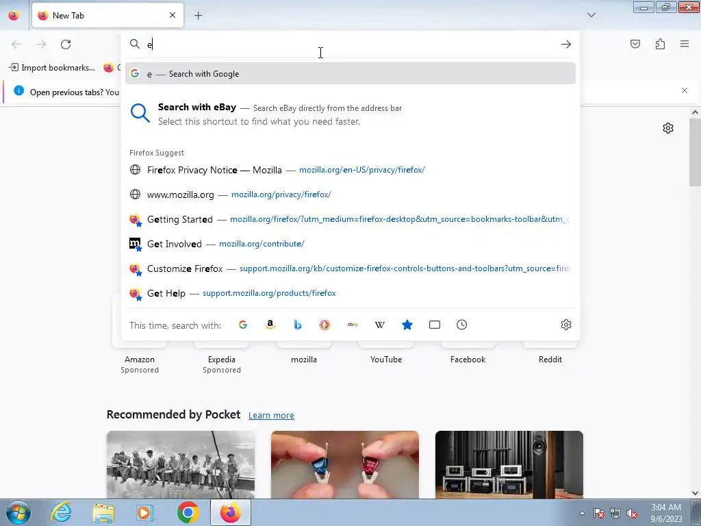Search this time with Amazon icon
The image size is (701, 526).
click(270, 325)
